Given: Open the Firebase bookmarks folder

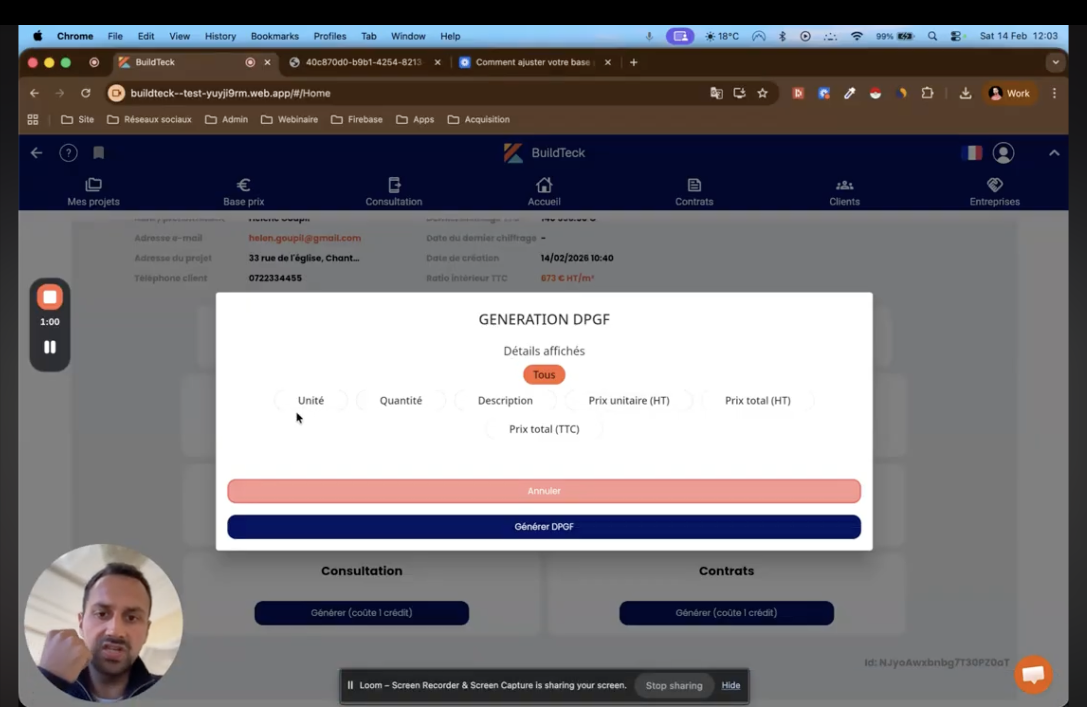Looking at the screenshot, I should 357,119.
